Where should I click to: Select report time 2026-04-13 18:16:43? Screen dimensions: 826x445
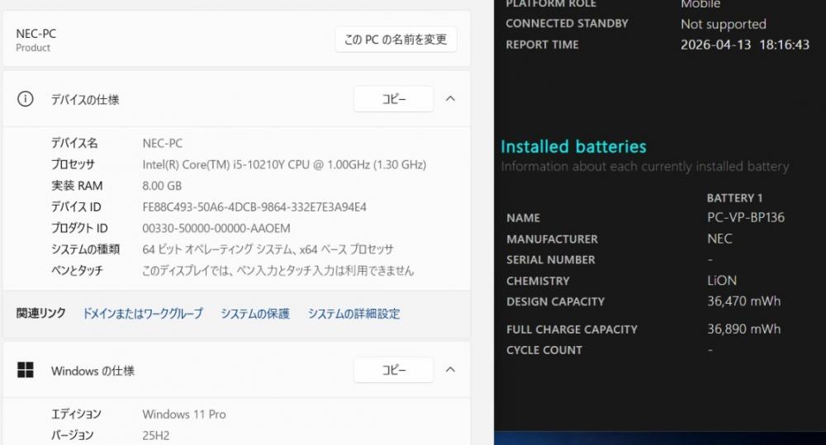point(745,45)
